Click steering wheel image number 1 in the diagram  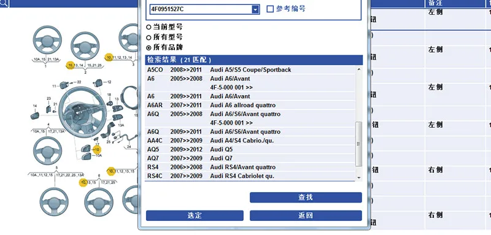[x=47, y=40]
